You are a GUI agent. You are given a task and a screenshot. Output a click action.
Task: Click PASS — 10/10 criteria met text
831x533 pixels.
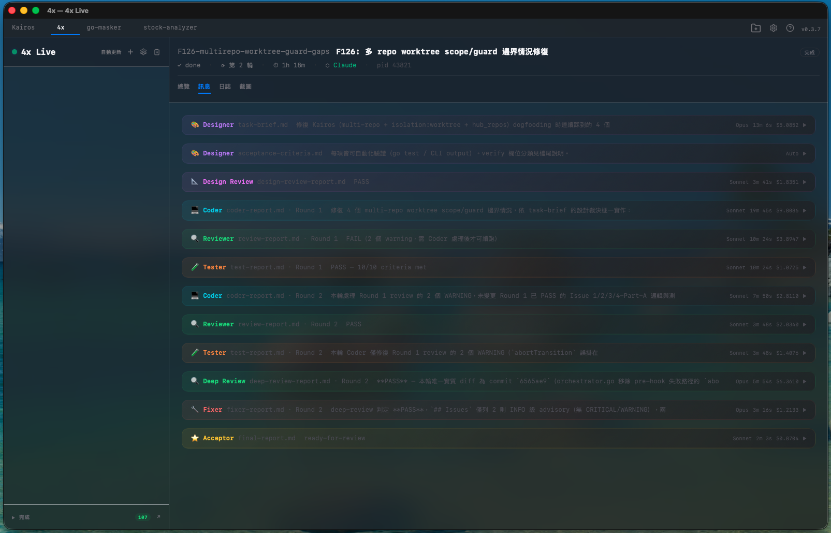click(378, 267)
